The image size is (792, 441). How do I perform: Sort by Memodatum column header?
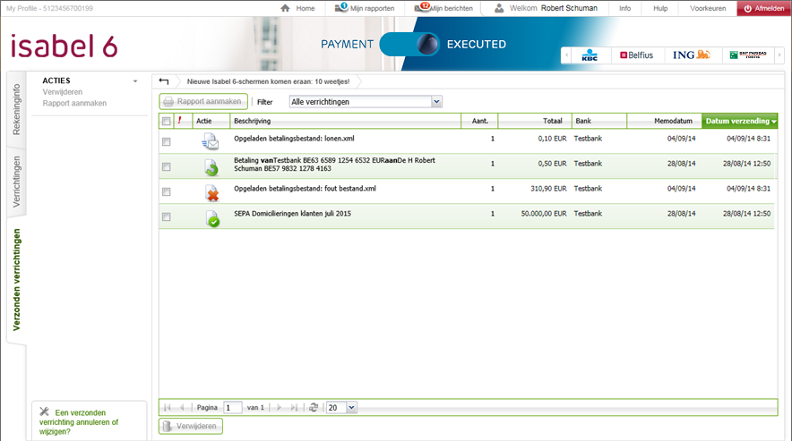pyautogui.click(x=664, y=121)
